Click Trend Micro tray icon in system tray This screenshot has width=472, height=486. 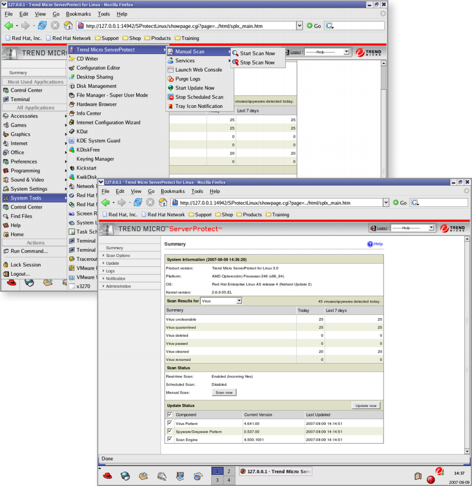click(x=439, y=472)
